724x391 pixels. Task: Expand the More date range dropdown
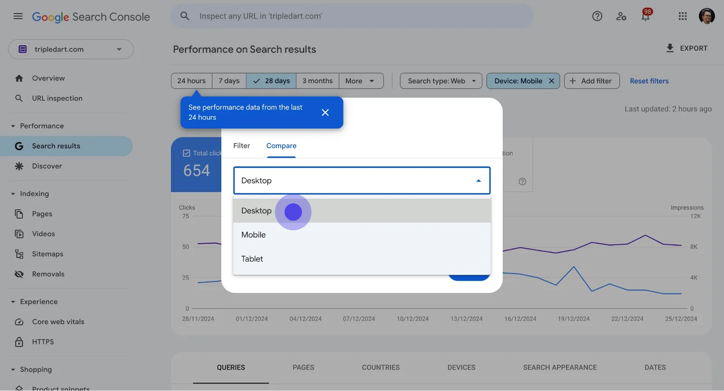tap(361, 81)
